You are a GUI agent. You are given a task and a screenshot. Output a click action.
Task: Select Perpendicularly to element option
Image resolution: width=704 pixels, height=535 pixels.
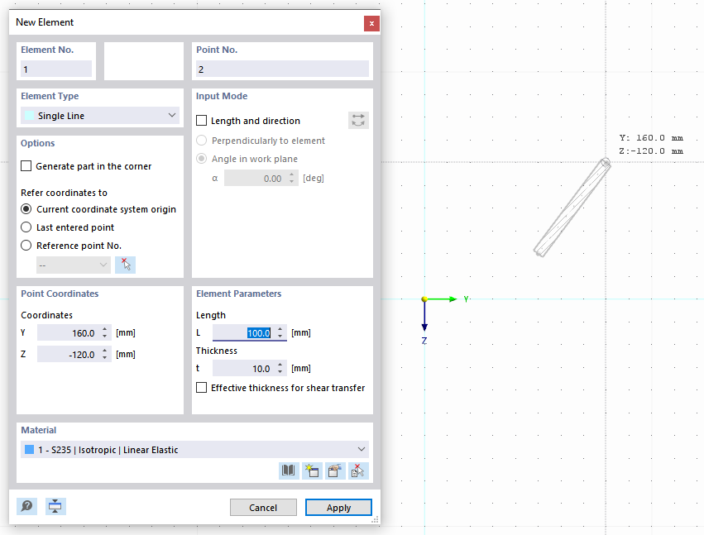tap(202, 141)
